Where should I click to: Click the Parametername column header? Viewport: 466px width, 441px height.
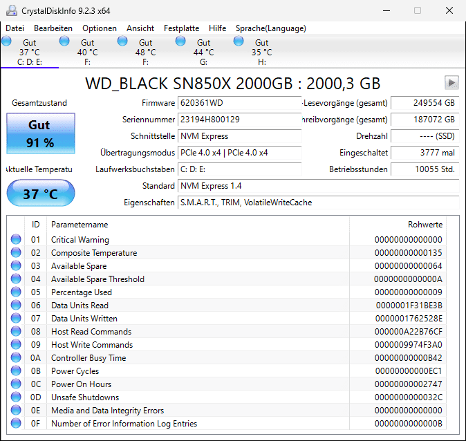198,225
